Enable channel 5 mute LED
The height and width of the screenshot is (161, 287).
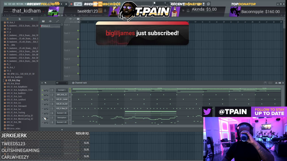[43, 108]
